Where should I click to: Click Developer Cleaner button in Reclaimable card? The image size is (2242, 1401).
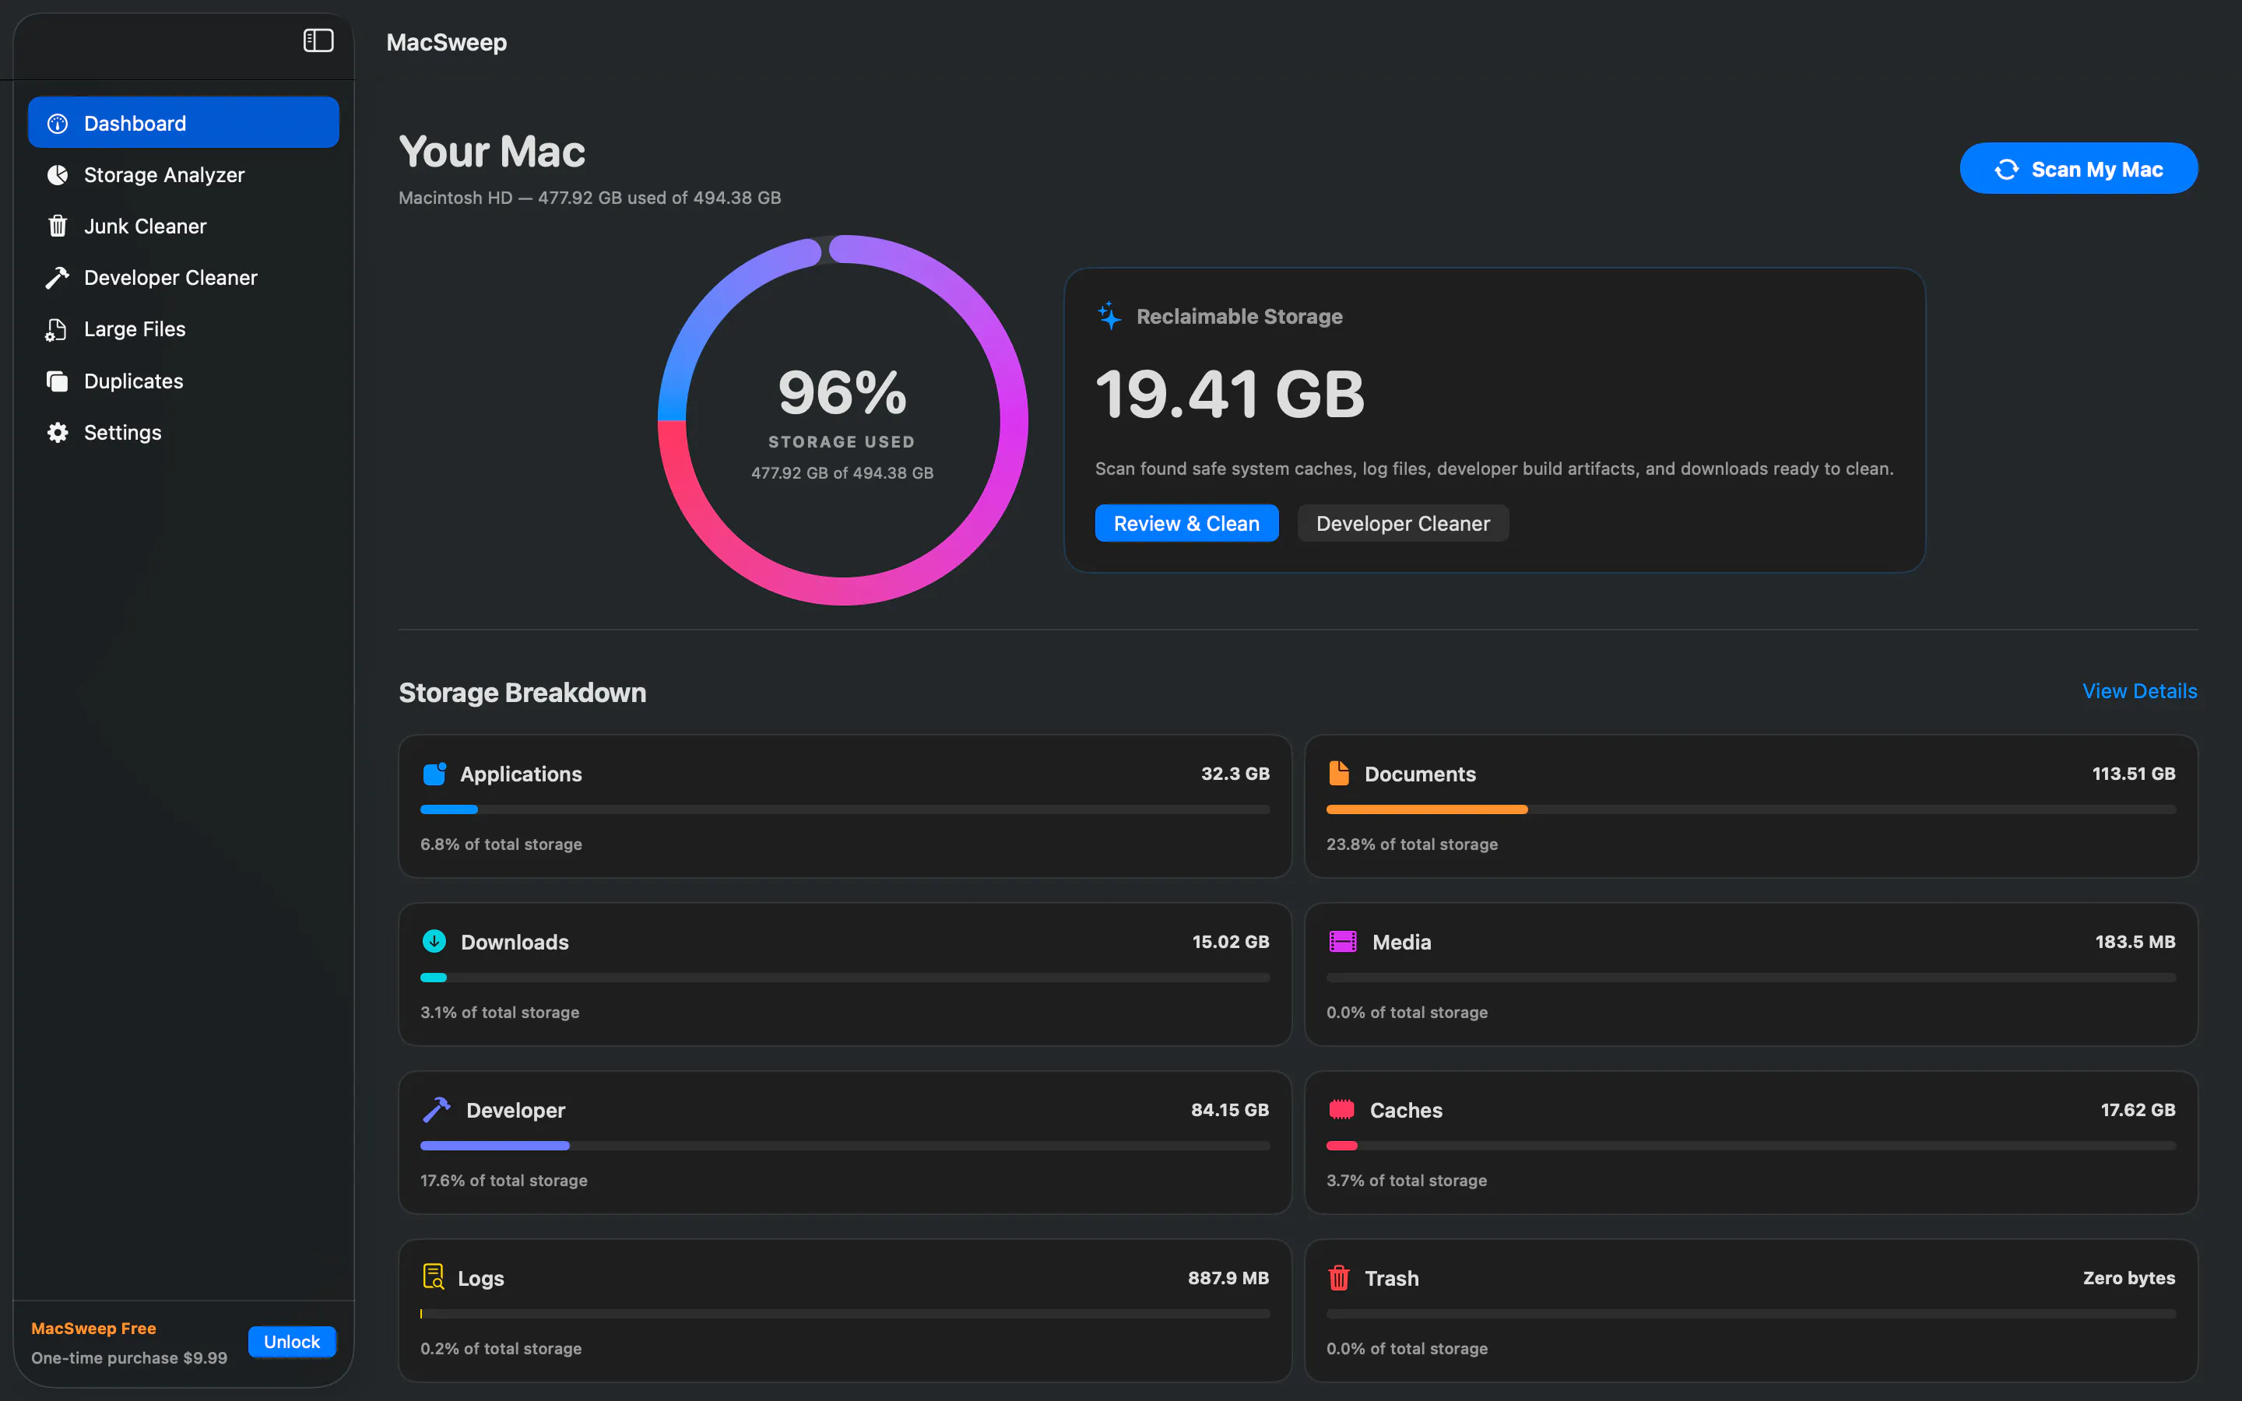(x=1403, y=524)
